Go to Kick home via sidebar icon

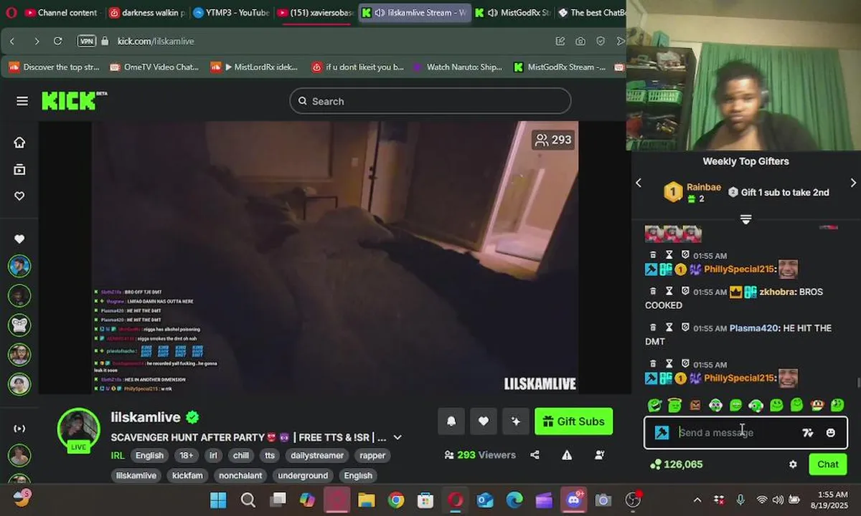click(19, 142)
